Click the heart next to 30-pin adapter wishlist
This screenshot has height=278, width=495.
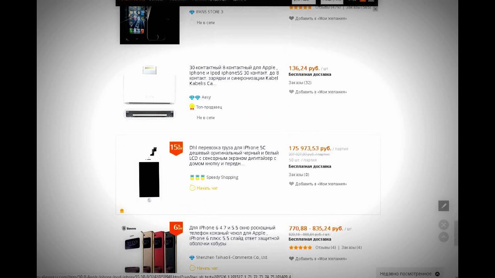point(291,92)
